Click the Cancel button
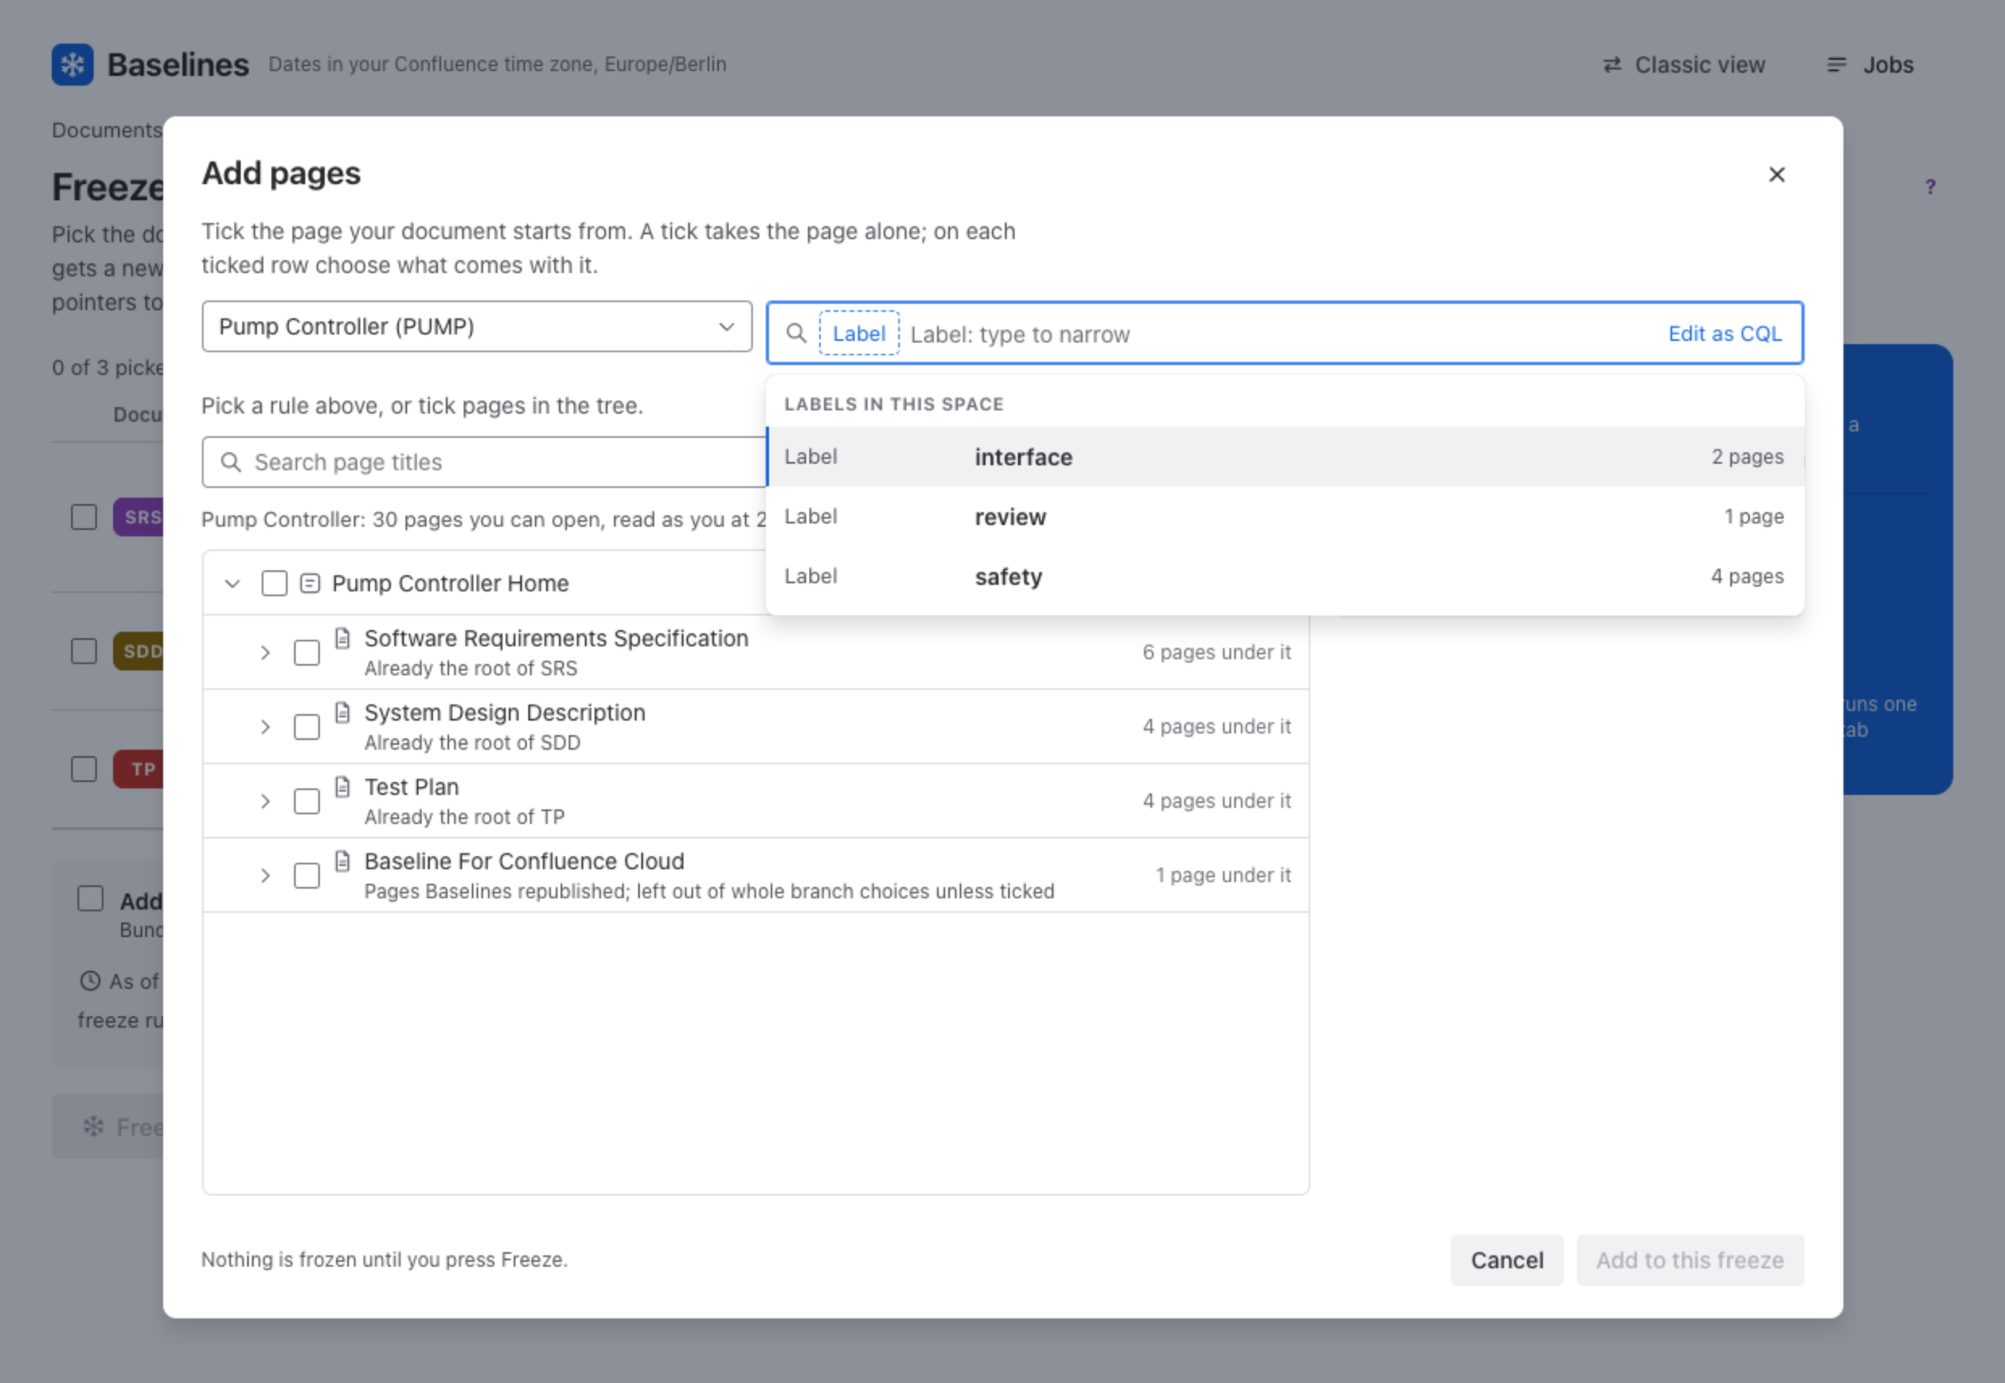This screenshot has width=2005, height=1383. click(x=1507, y=1260)
